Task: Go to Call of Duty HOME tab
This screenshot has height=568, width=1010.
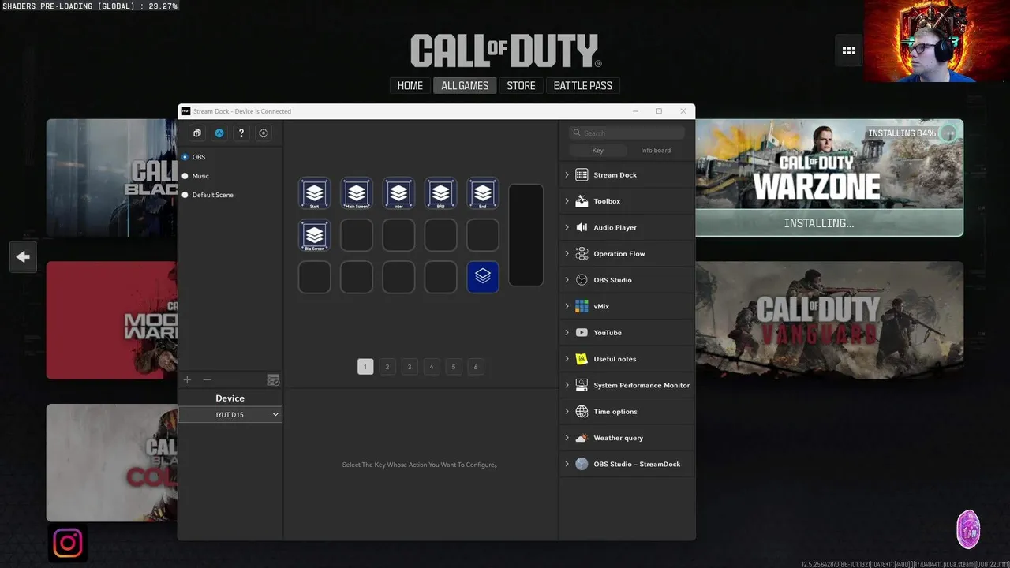Action: click(410, 85)
